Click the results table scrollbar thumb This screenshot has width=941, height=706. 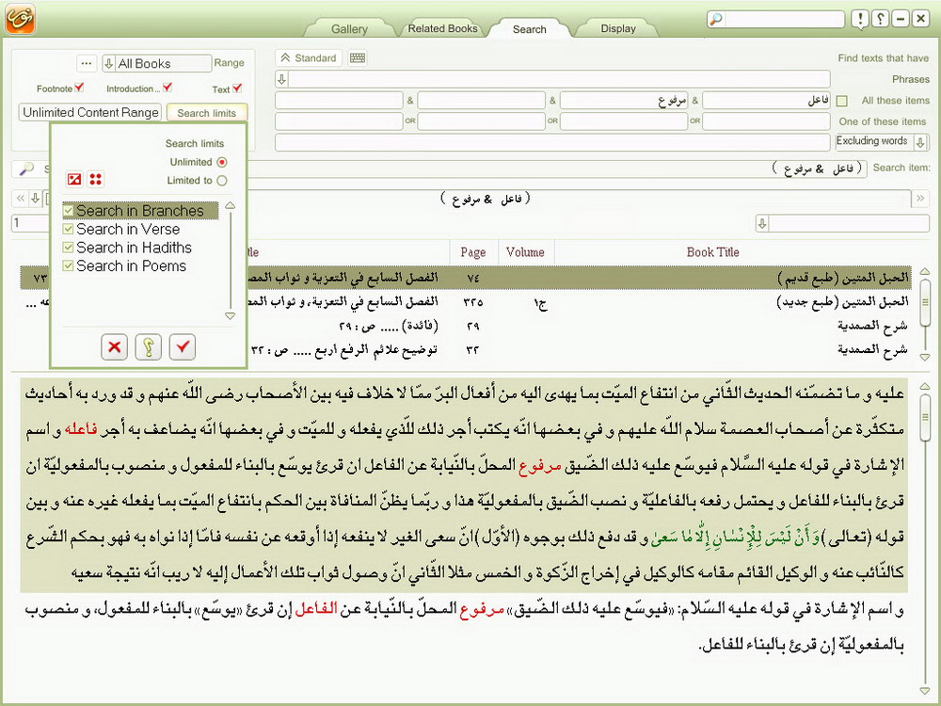click(925, 304)
